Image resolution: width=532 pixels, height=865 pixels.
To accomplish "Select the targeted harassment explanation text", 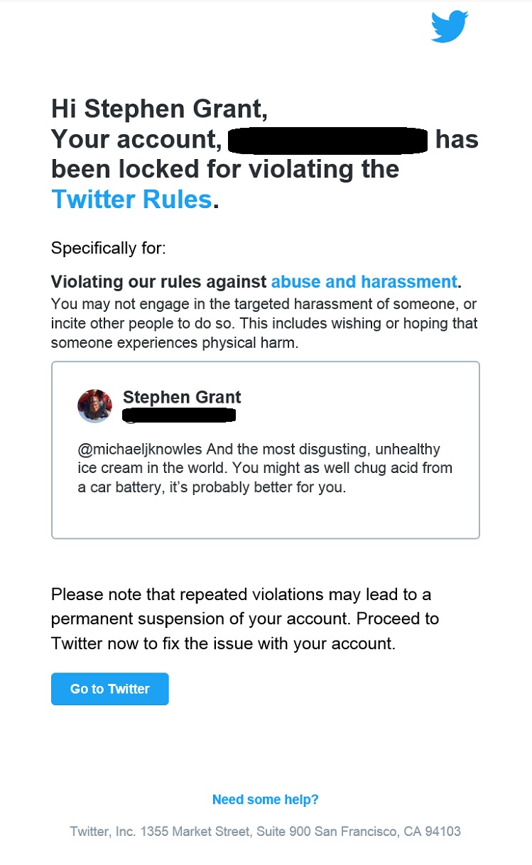I will (x=264, y=323).
